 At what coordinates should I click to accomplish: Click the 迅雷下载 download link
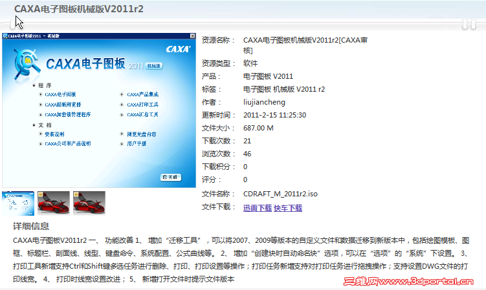point(258,208)
